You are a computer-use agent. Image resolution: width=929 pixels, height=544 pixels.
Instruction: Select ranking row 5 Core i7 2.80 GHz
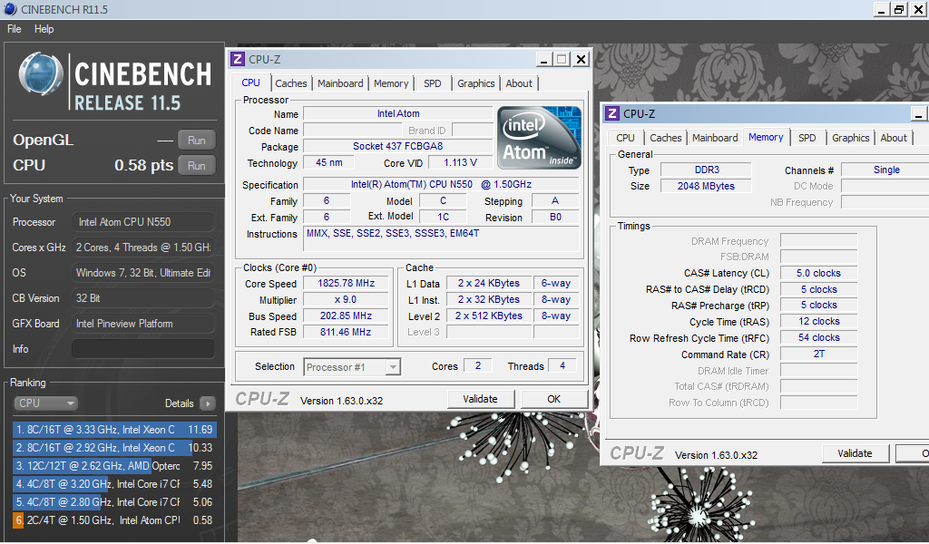[114, 502]
